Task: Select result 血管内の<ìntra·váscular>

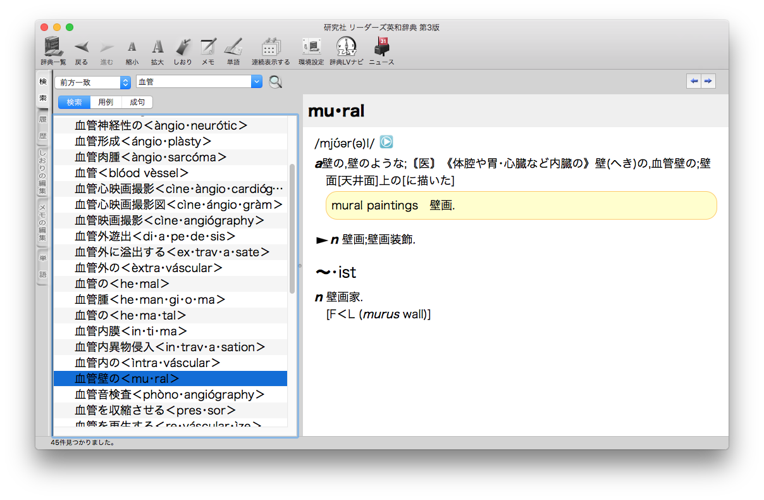Action: [170, 363]
